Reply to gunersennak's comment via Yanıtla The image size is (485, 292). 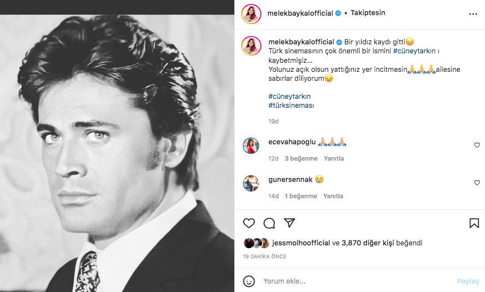pos(333,196)
